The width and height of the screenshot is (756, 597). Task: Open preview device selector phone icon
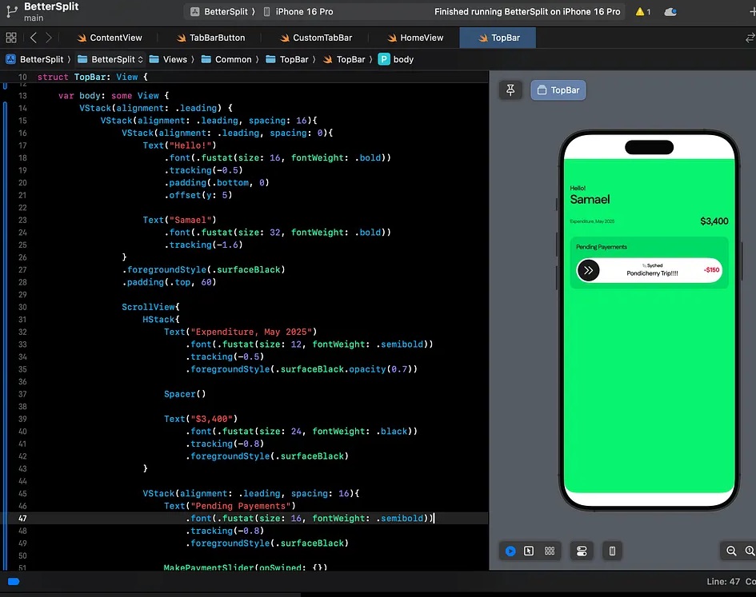tap(612, 551)
